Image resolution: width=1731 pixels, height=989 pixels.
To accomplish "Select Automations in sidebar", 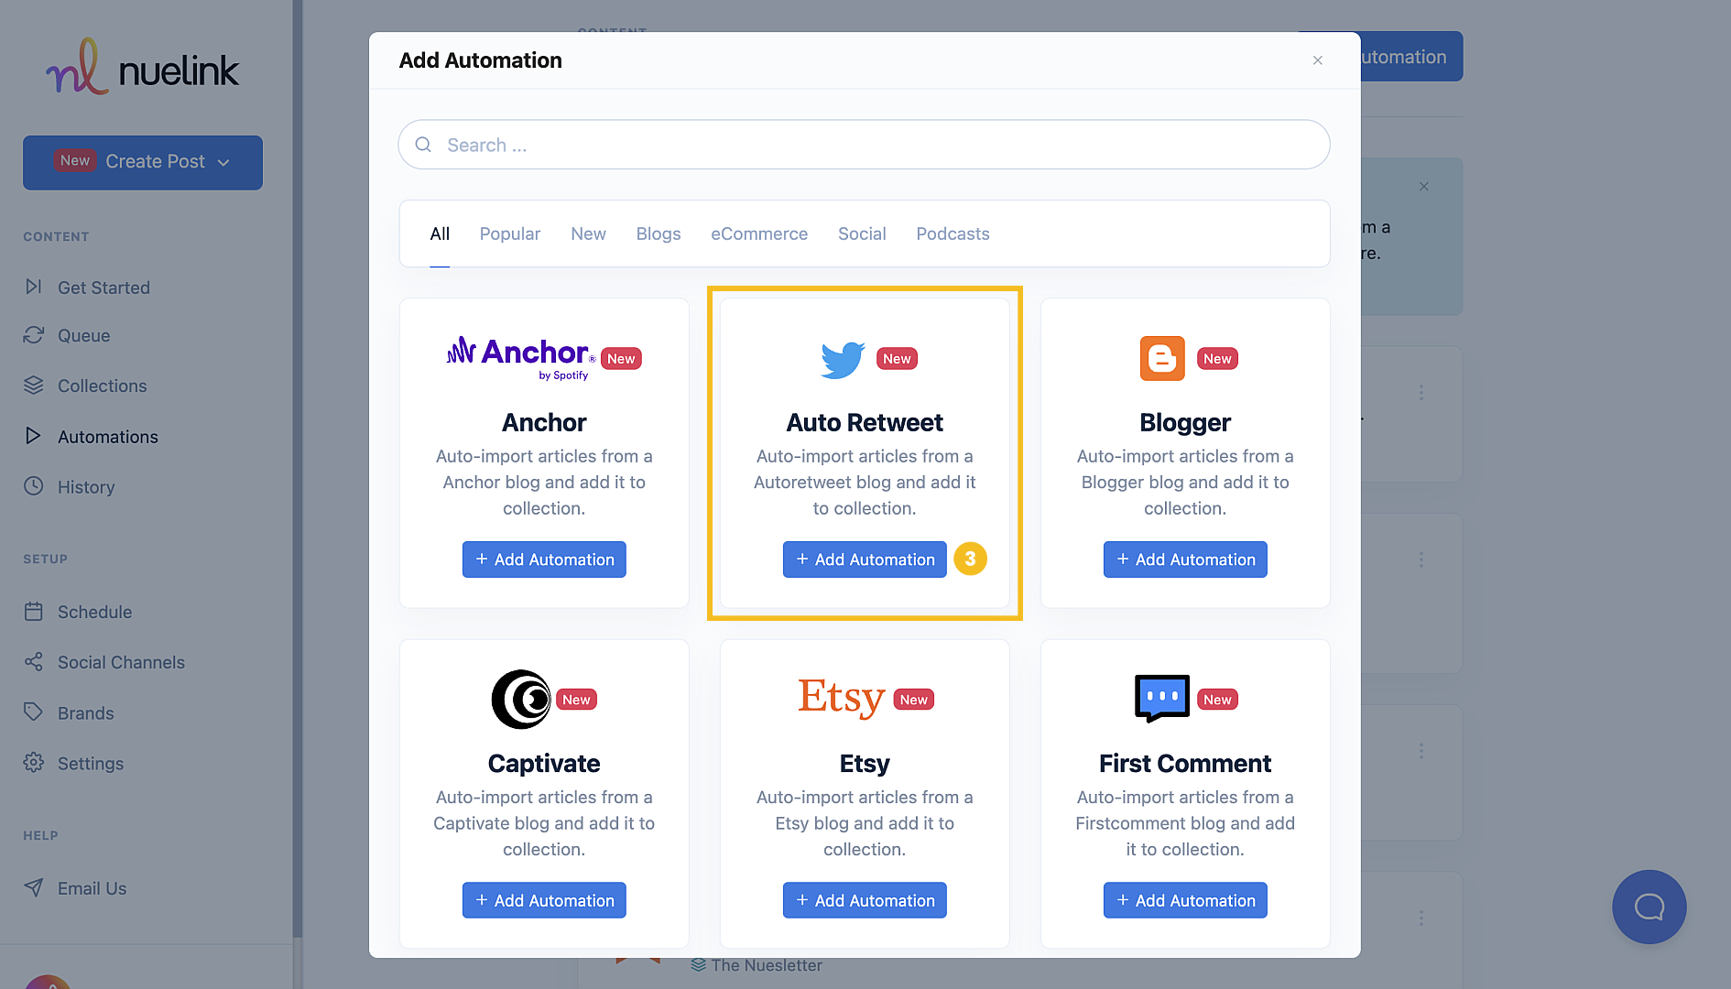I will [x=107, y=437].
